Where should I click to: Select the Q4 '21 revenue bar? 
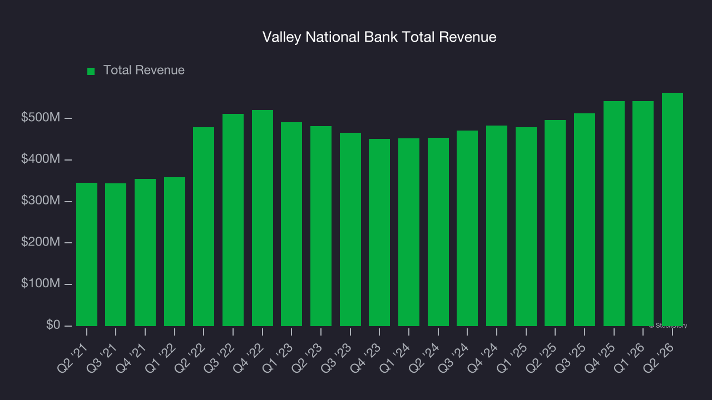pyautogui.click(x=145, y=252)
